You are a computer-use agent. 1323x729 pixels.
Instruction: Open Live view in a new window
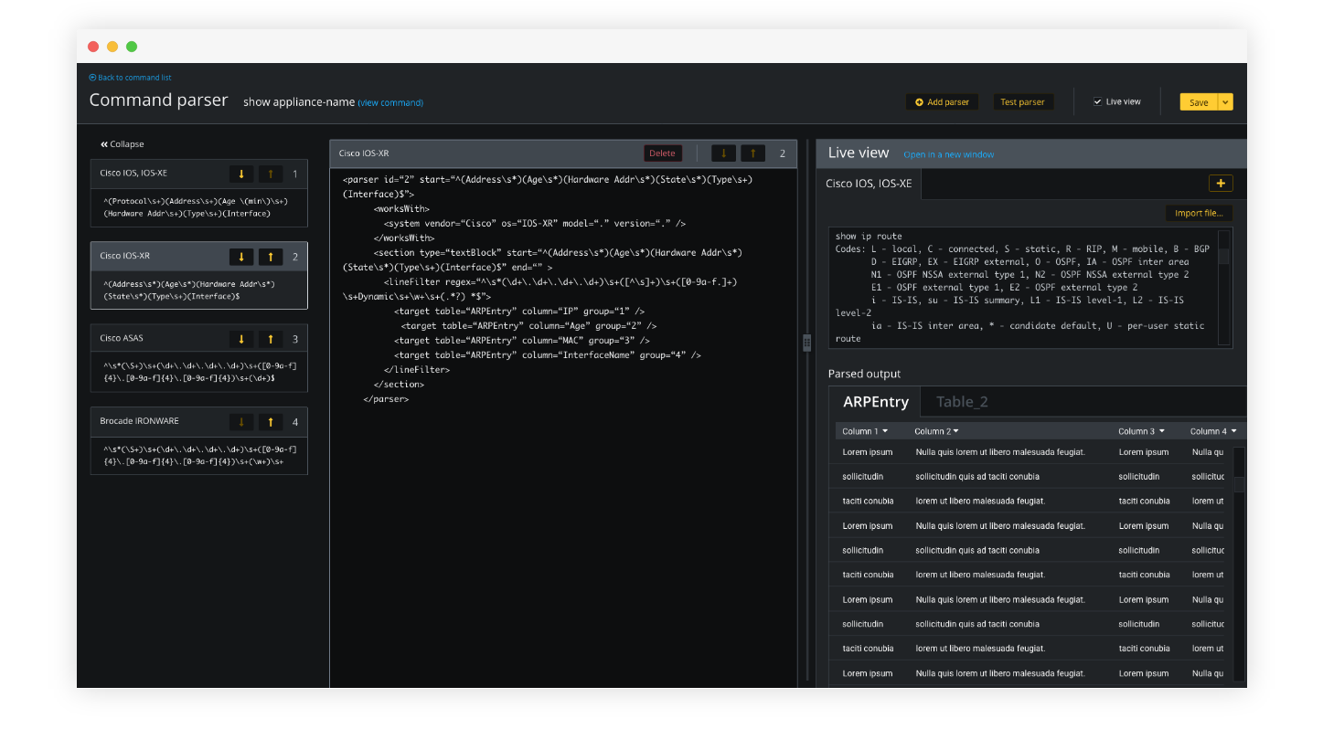point(949,154)
